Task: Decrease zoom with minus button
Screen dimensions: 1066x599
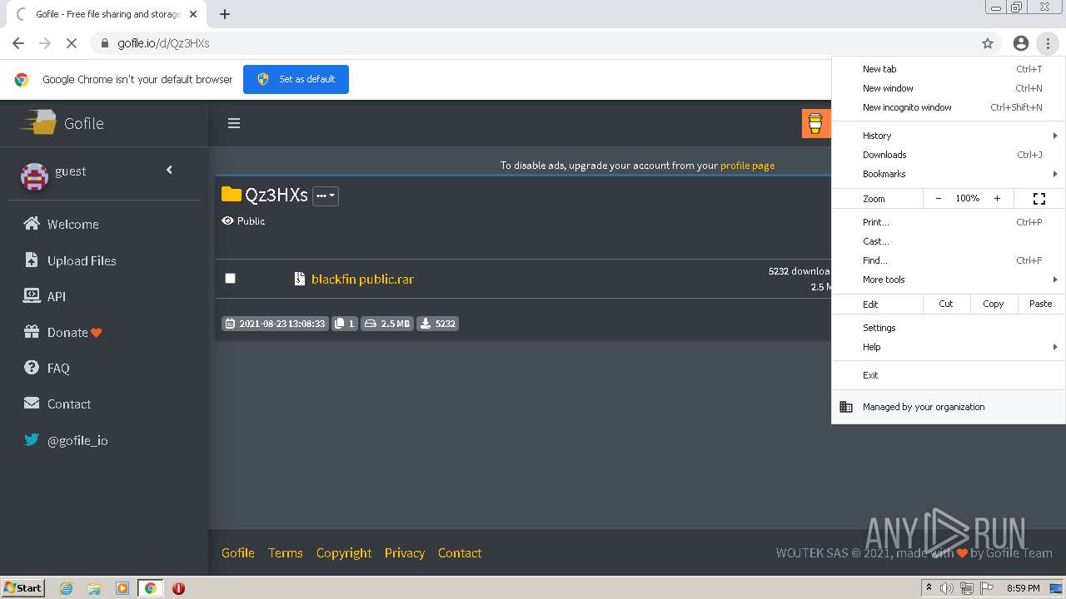Action: tap(939, 199)
